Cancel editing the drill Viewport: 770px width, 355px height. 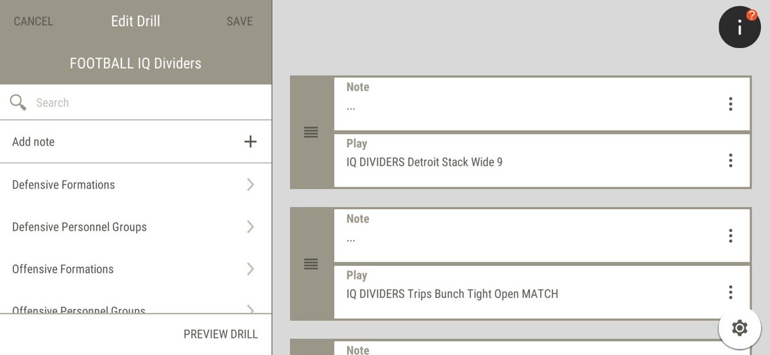33,21
